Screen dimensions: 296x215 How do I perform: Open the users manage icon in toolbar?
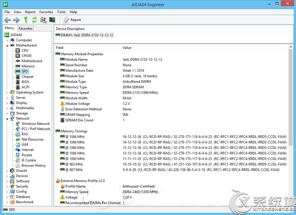coord(43,20)
